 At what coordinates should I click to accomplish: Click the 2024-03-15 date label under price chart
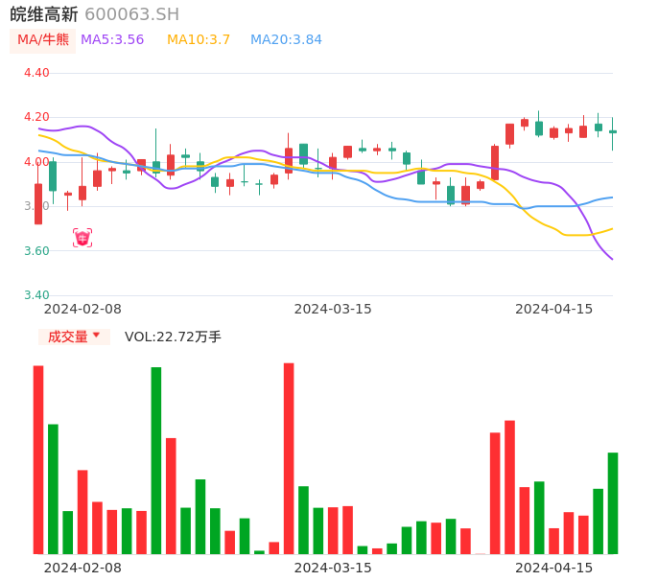[333, 309]
